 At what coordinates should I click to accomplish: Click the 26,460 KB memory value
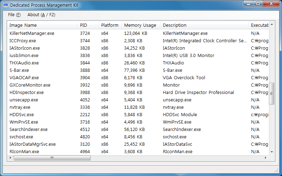[134, 63]
